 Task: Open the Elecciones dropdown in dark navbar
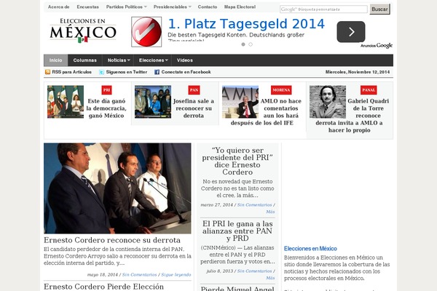153,60
